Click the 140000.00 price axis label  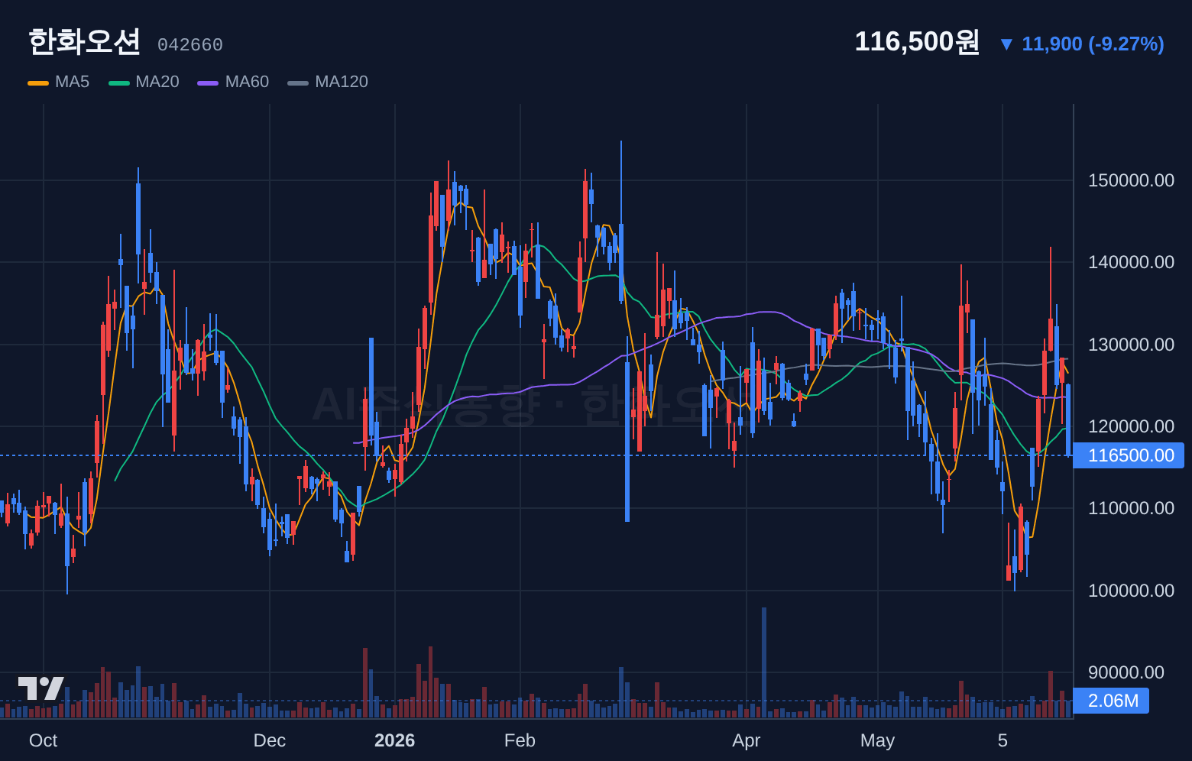tap(1131, 262)
